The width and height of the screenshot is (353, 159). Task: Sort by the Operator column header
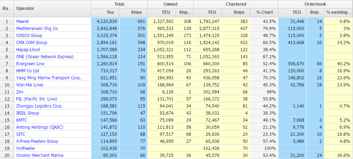(52, 8)
